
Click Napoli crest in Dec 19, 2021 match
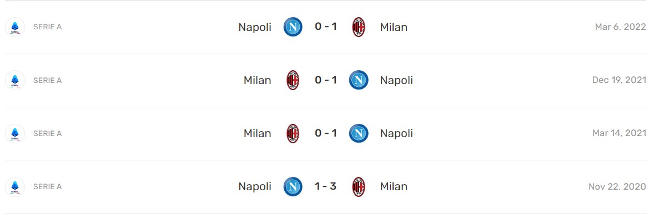coord(358,80)
